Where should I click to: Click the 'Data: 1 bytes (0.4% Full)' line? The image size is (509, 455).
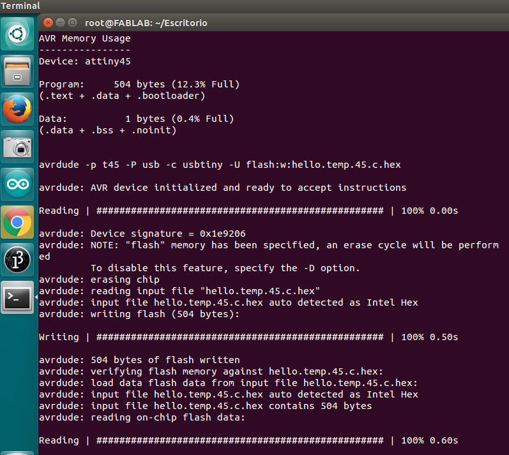136,119
